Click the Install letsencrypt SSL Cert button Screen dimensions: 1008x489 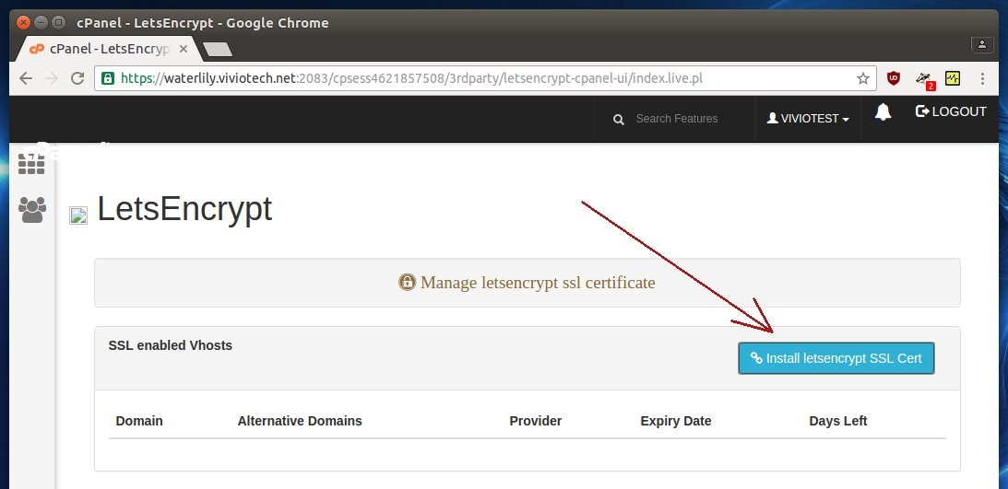[x=836, y=358]
